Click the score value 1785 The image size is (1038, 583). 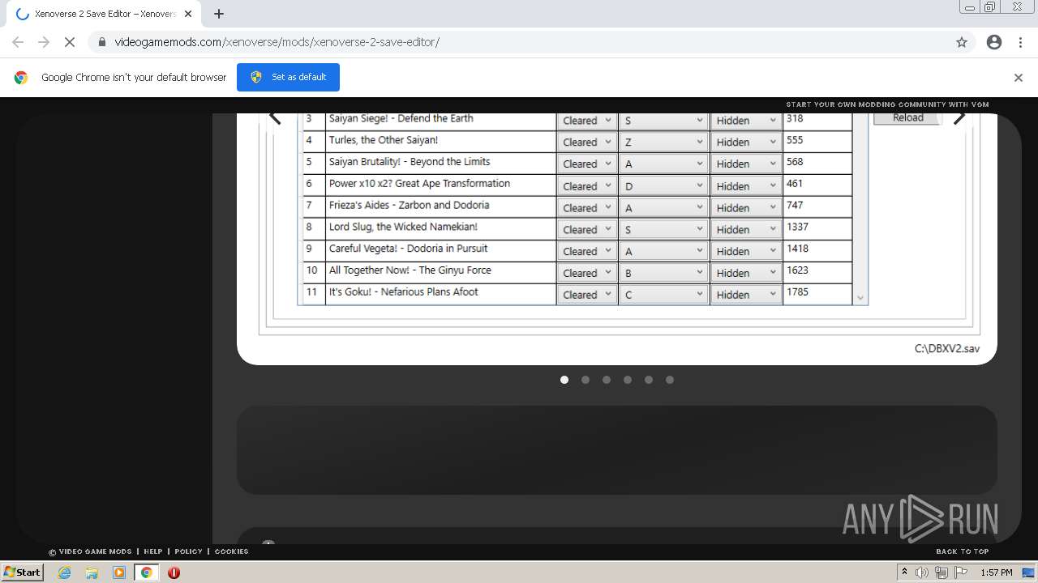click(797, 292)
